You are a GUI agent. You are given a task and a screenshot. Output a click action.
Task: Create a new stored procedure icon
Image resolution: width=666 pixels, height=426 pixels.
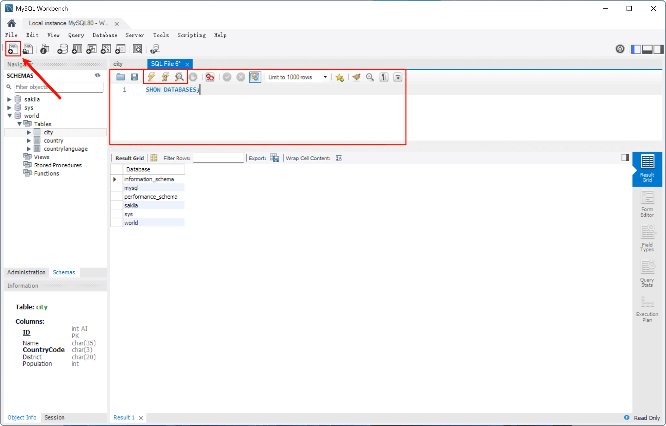[x=106, y=49]
